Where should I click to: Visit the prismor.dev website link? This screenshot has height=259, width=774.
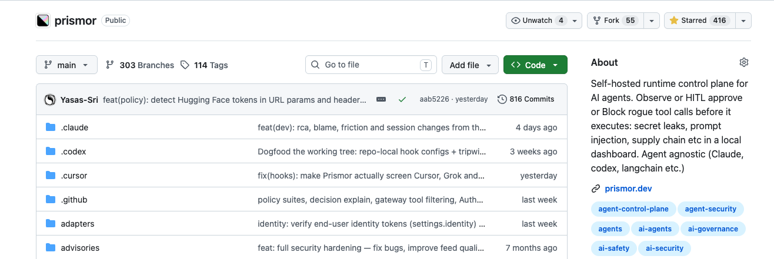tap(628, 189)
